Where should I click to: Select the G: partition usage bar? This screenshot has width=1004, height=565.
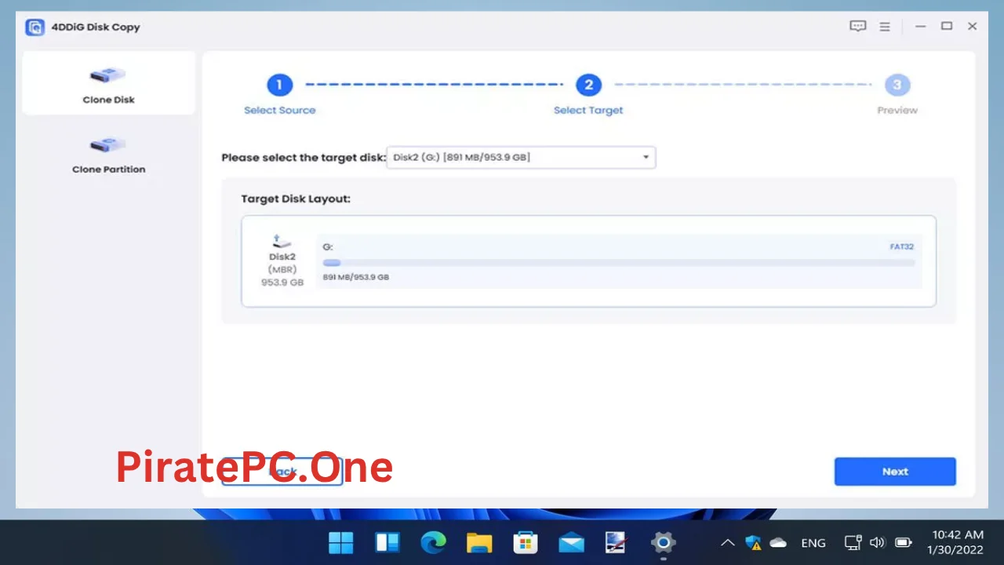pyautogui.click(x=619, y=263)
